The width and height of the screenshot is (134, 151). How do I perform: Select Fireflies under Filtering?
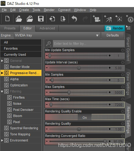[24, 97]
